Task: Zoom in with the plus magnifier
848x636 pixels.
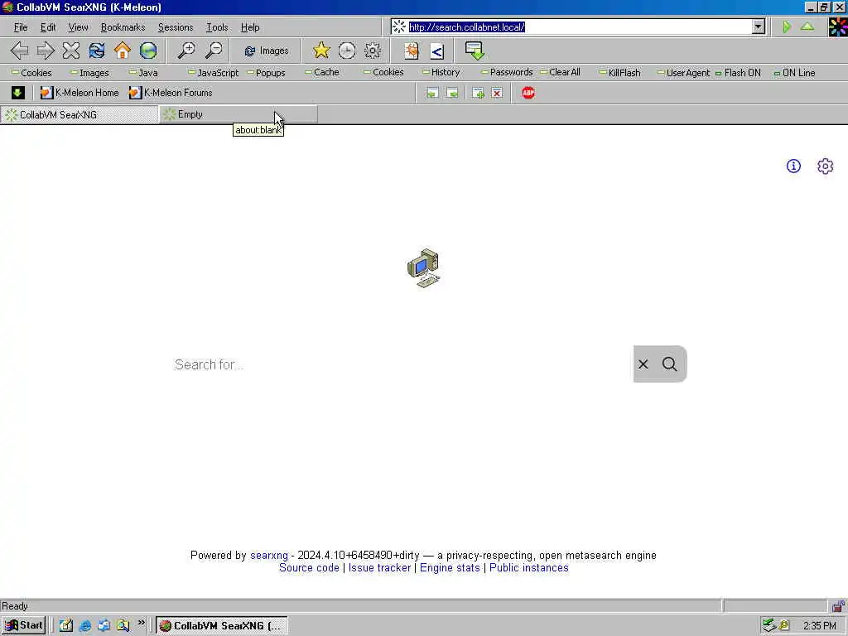Action: pyautogui.click(x=186, y=51)
